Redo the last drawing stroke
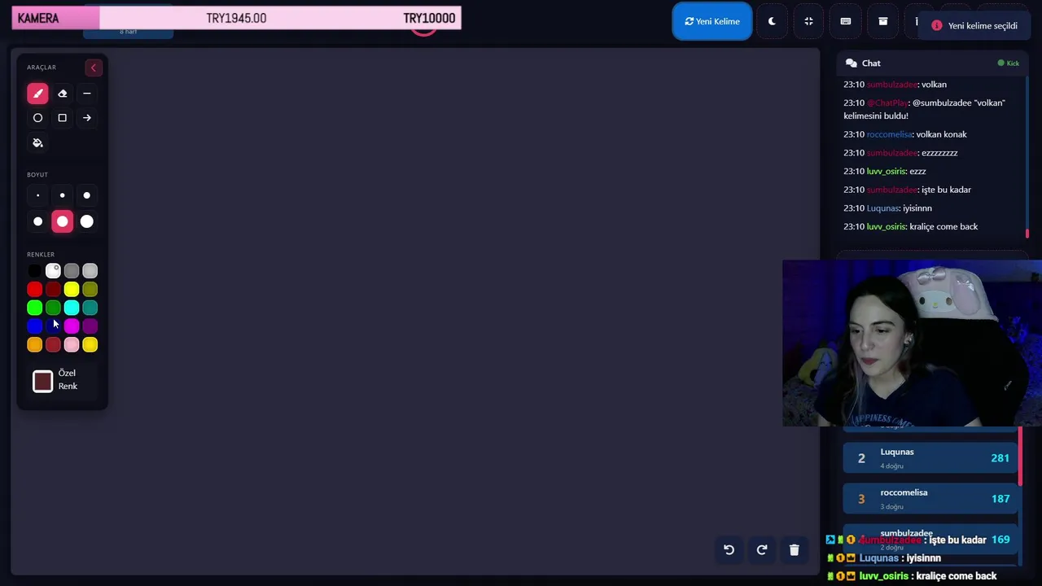 coord(762,549)
